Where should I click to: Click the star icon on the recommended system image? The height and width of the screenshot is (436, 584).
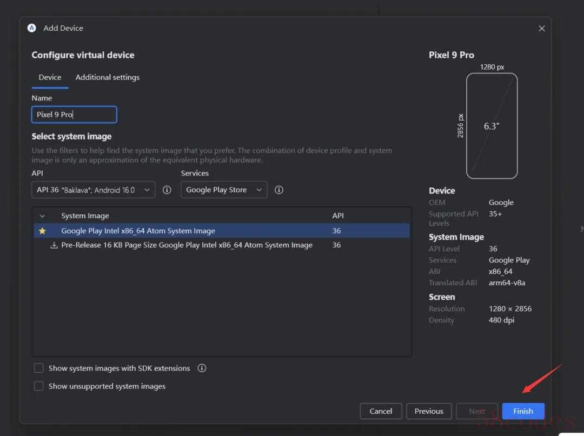[x=43, y=231]
